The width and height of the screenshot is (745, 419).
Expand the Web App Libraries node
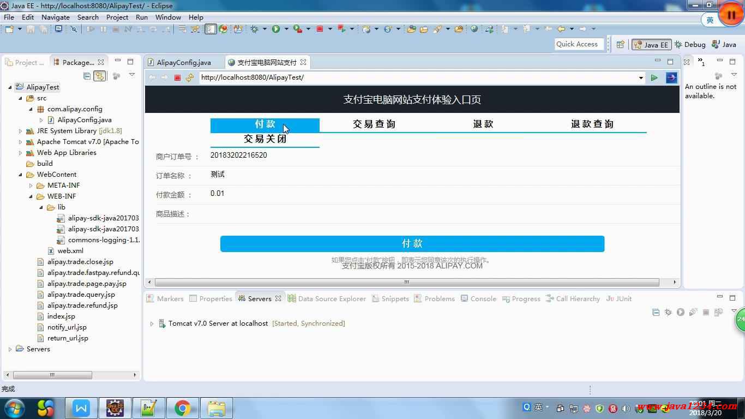point(20,153)
